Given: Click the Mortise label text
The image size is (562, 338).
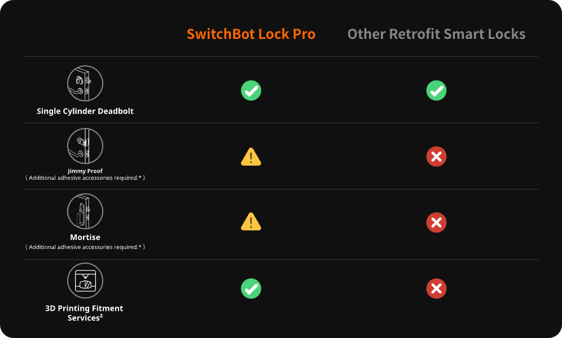Looking at the screenshot, I should (x=85, y=238).
